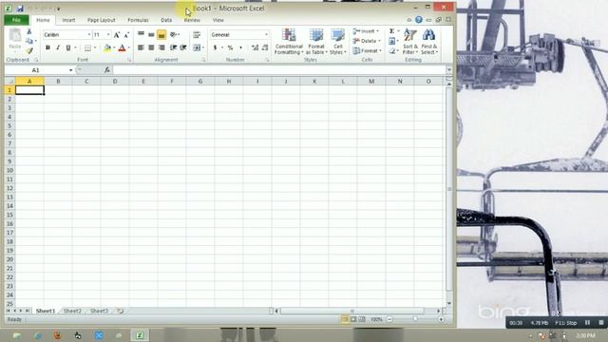Viewport: 608px width, 342px height.
Task: Apply accounting dollar number format
Action: click(x=216, y=47)
